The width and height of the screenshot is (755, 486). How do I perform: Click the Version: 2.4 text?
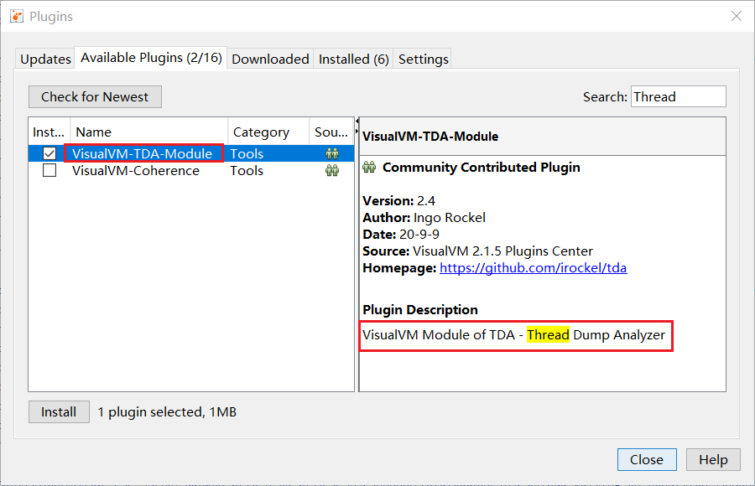[x=398, y=200]
